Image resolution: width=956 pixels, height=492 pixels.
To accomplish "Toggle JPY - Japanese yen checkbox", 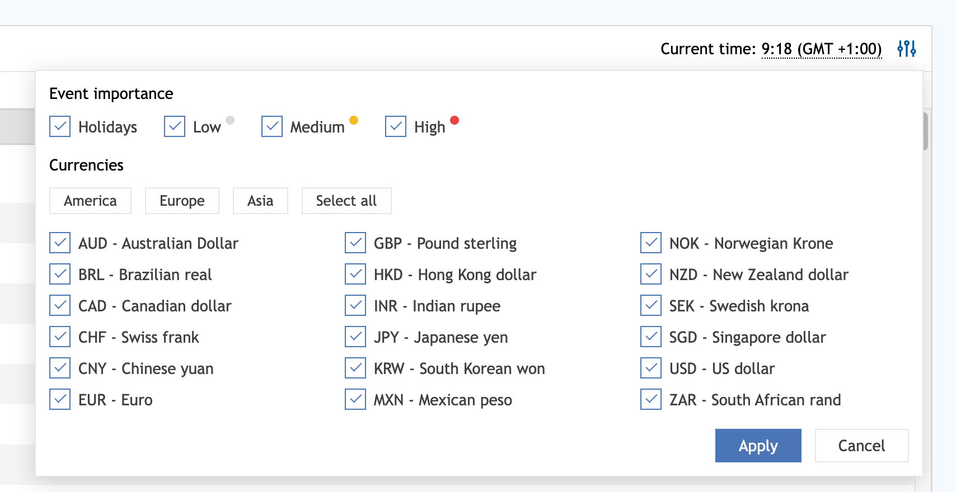I will pyautogui.click(x=355, y=337).
